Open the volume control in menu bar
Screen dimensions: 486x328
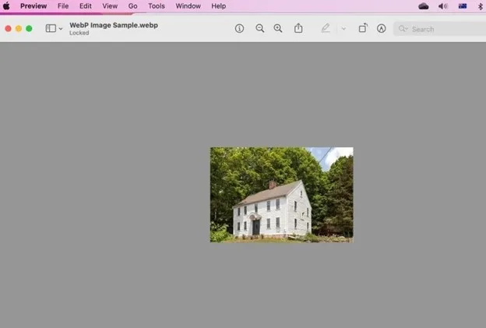pyautogui.click(x=443, y=6)
